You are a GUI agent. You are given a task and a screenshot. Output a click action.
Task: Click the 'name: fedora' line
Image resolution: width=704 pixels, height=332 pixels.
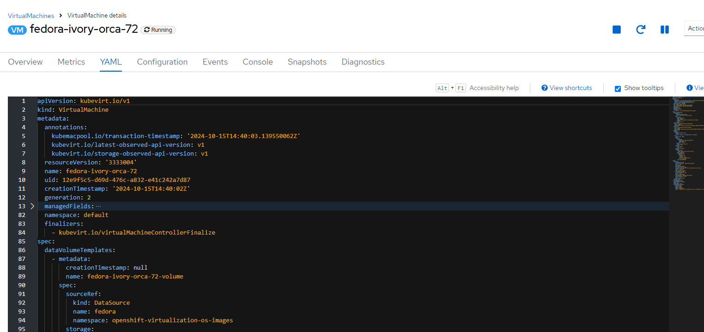[94, 312]
